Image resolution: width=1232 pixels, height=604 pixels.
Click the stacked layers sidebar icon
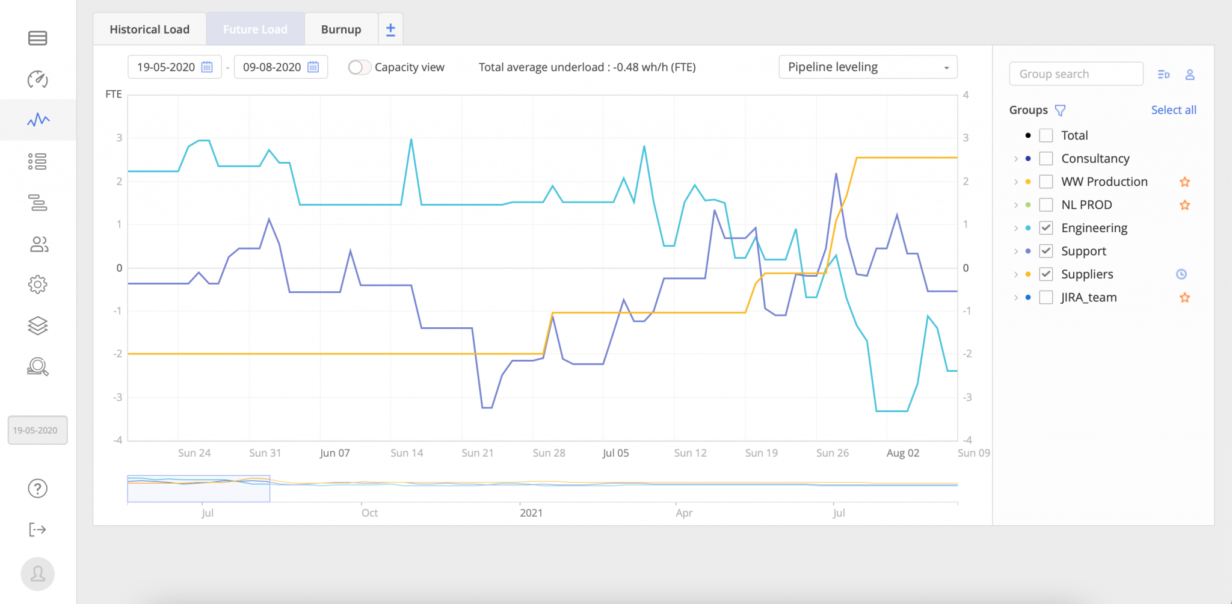tap(37, 325)
